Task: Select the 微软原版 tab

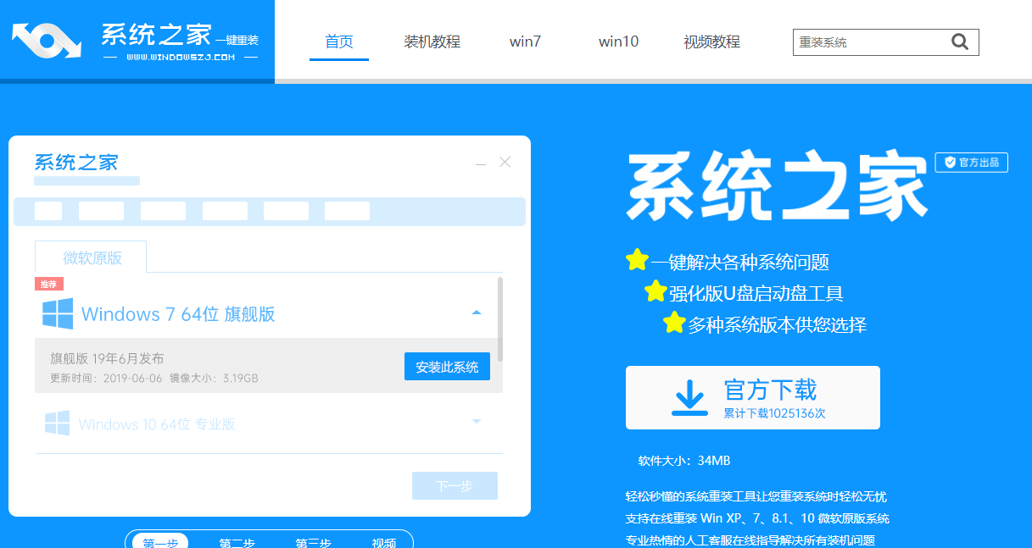Action: pyautogui.click(x=90, y=257)
